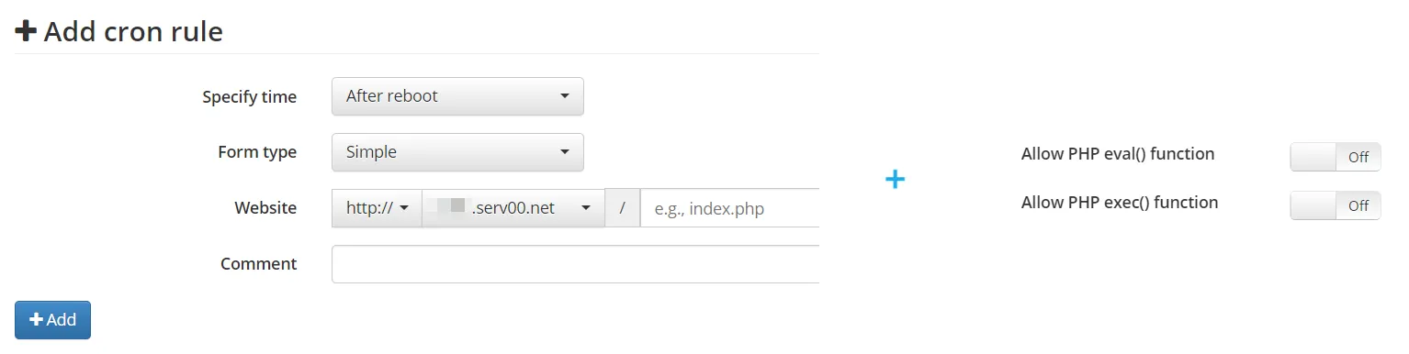This screenshot has height=354, width=1409.
Task: Open the .serv00.net domain dropdown
Action: click(x=513, y=208)
